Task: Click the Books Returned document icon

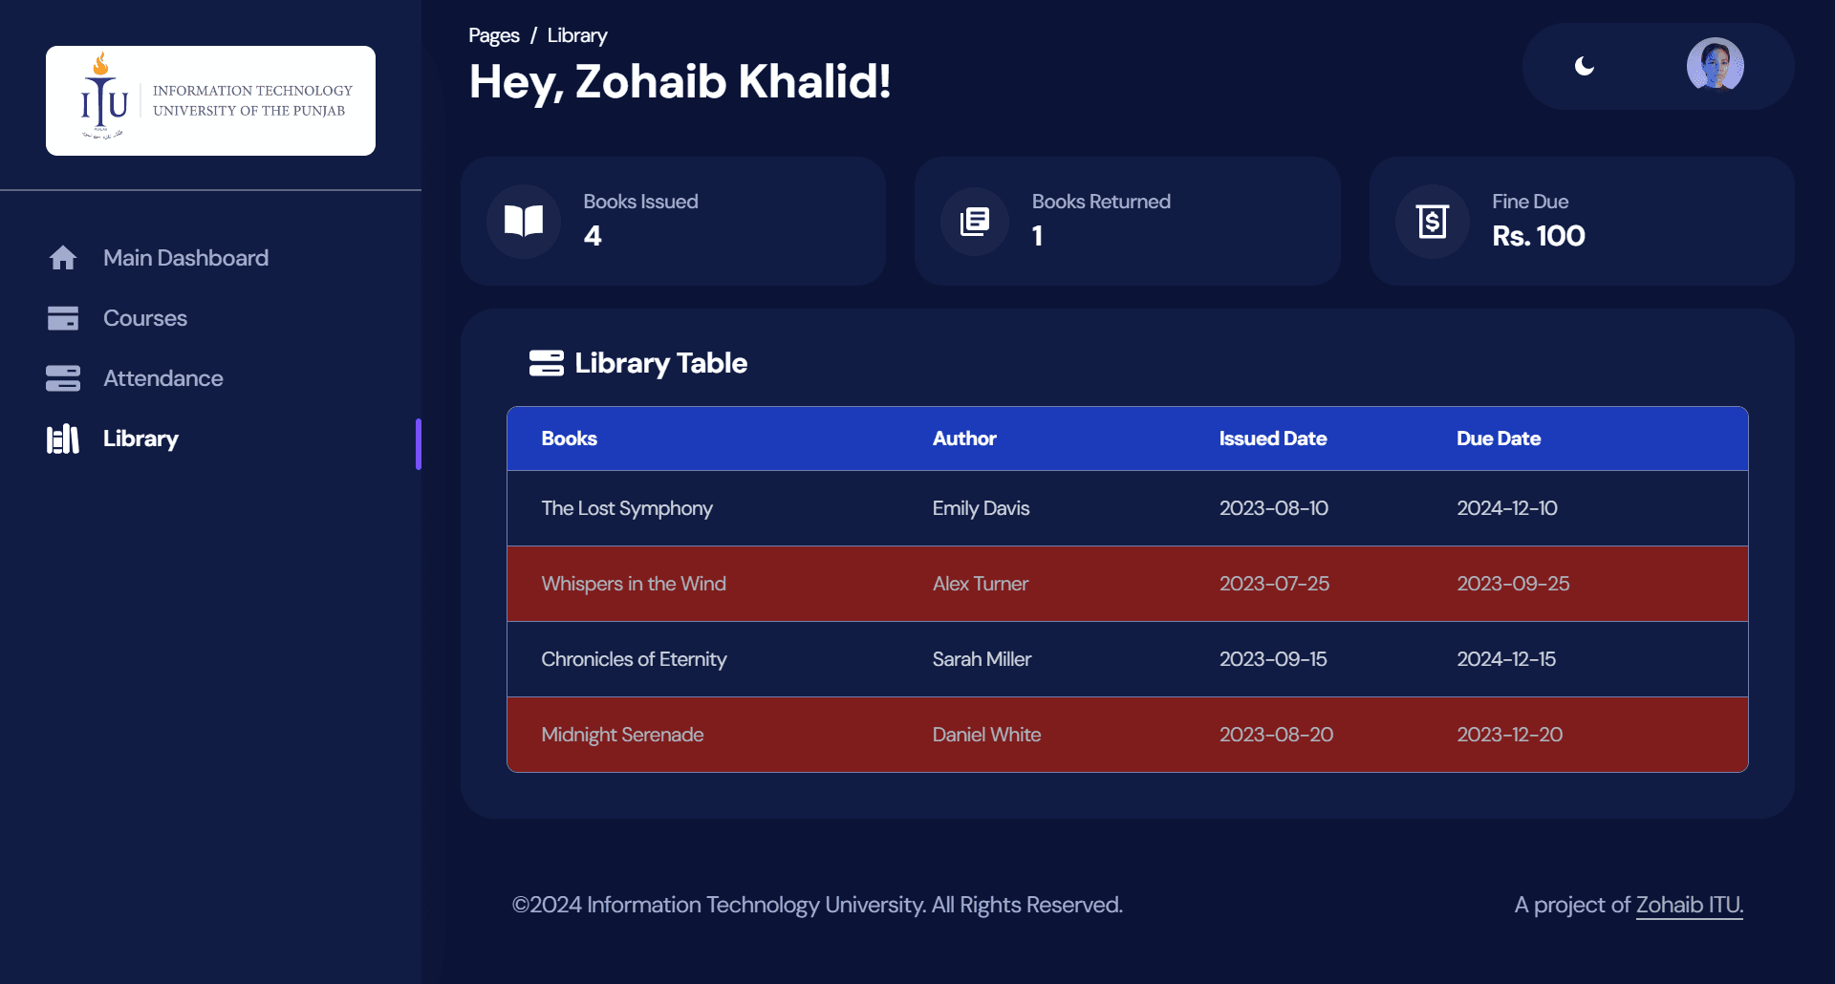Action: point(975,222)
